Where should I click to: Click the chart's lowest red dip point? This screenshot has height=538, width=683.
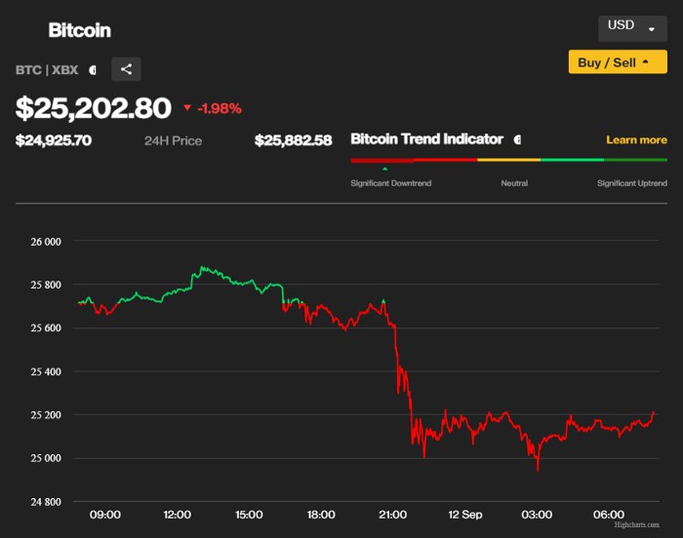538,469
